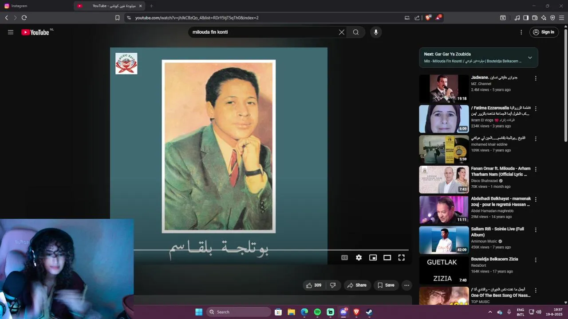The height and width of the screenshot is (319, 568).
Task: Open the YouTube hamburger guide menu
Action: pos(11,32)
